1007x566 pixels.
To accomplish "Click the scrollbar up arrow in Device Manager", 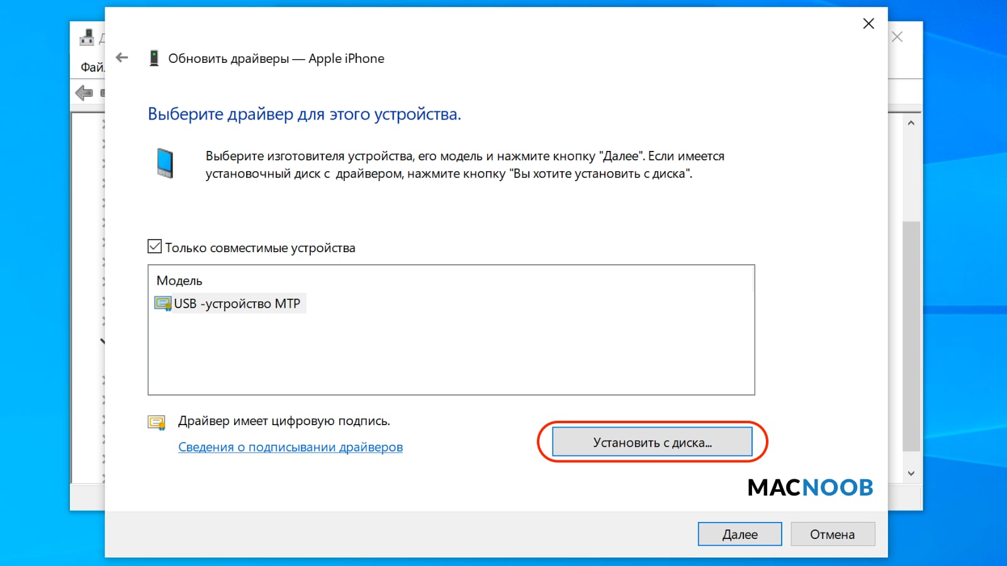I will click(x=911, y=123).
